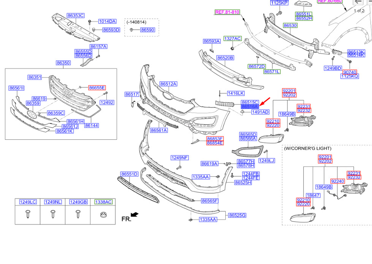This screenshot has width=372, height=264.
Task: Click the screw illustration under 1249NL
Action: click(52, 215)
